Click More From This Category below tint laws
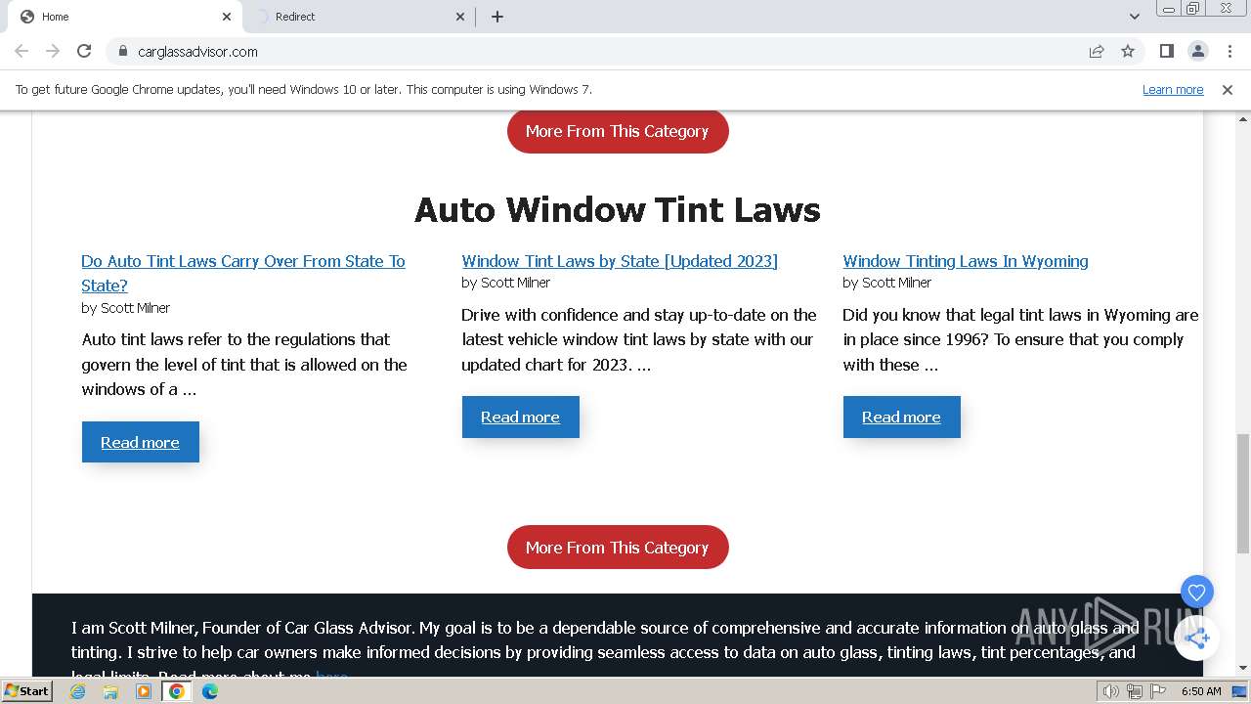The height and width of the screenshot is (704, 1251). (x=618, y=548)
